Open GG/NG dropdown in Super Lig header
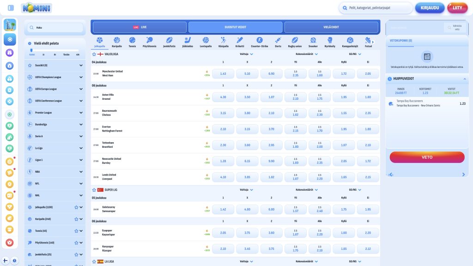The width and height of the screenshot is (473, 266). tap(355, 190)
